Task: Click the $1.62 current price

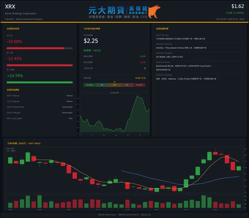Action: coord(238,6)
